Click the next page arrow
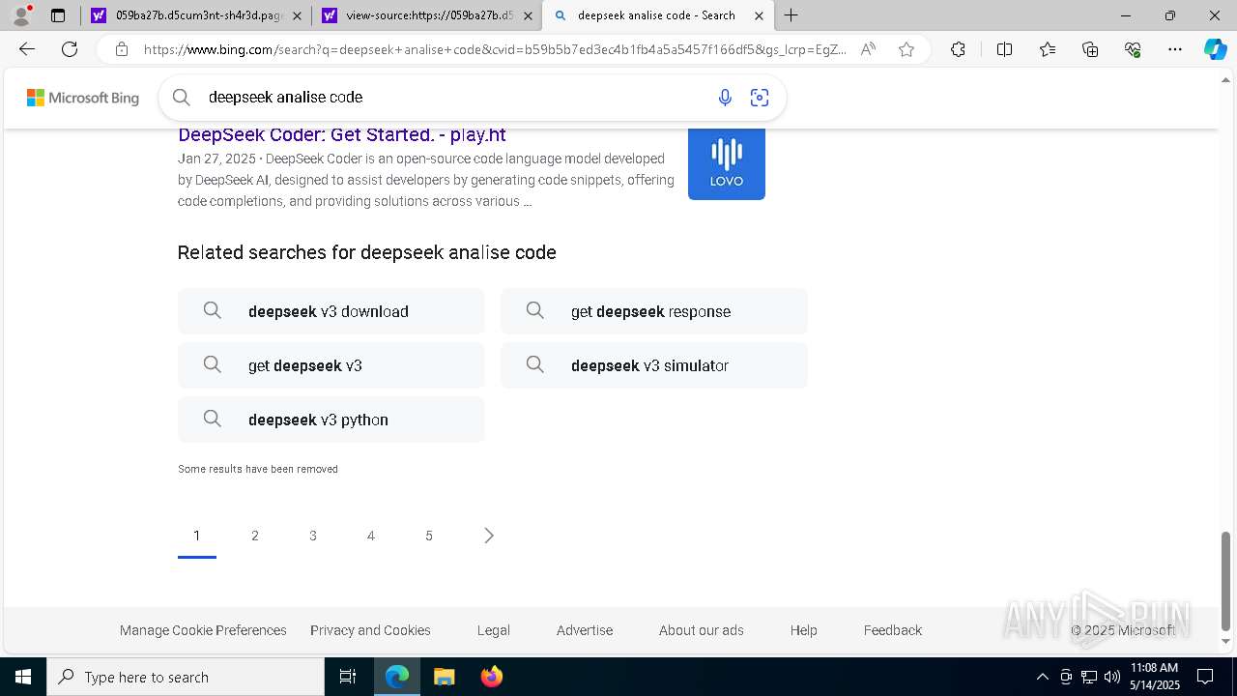 tap(488, 536)
